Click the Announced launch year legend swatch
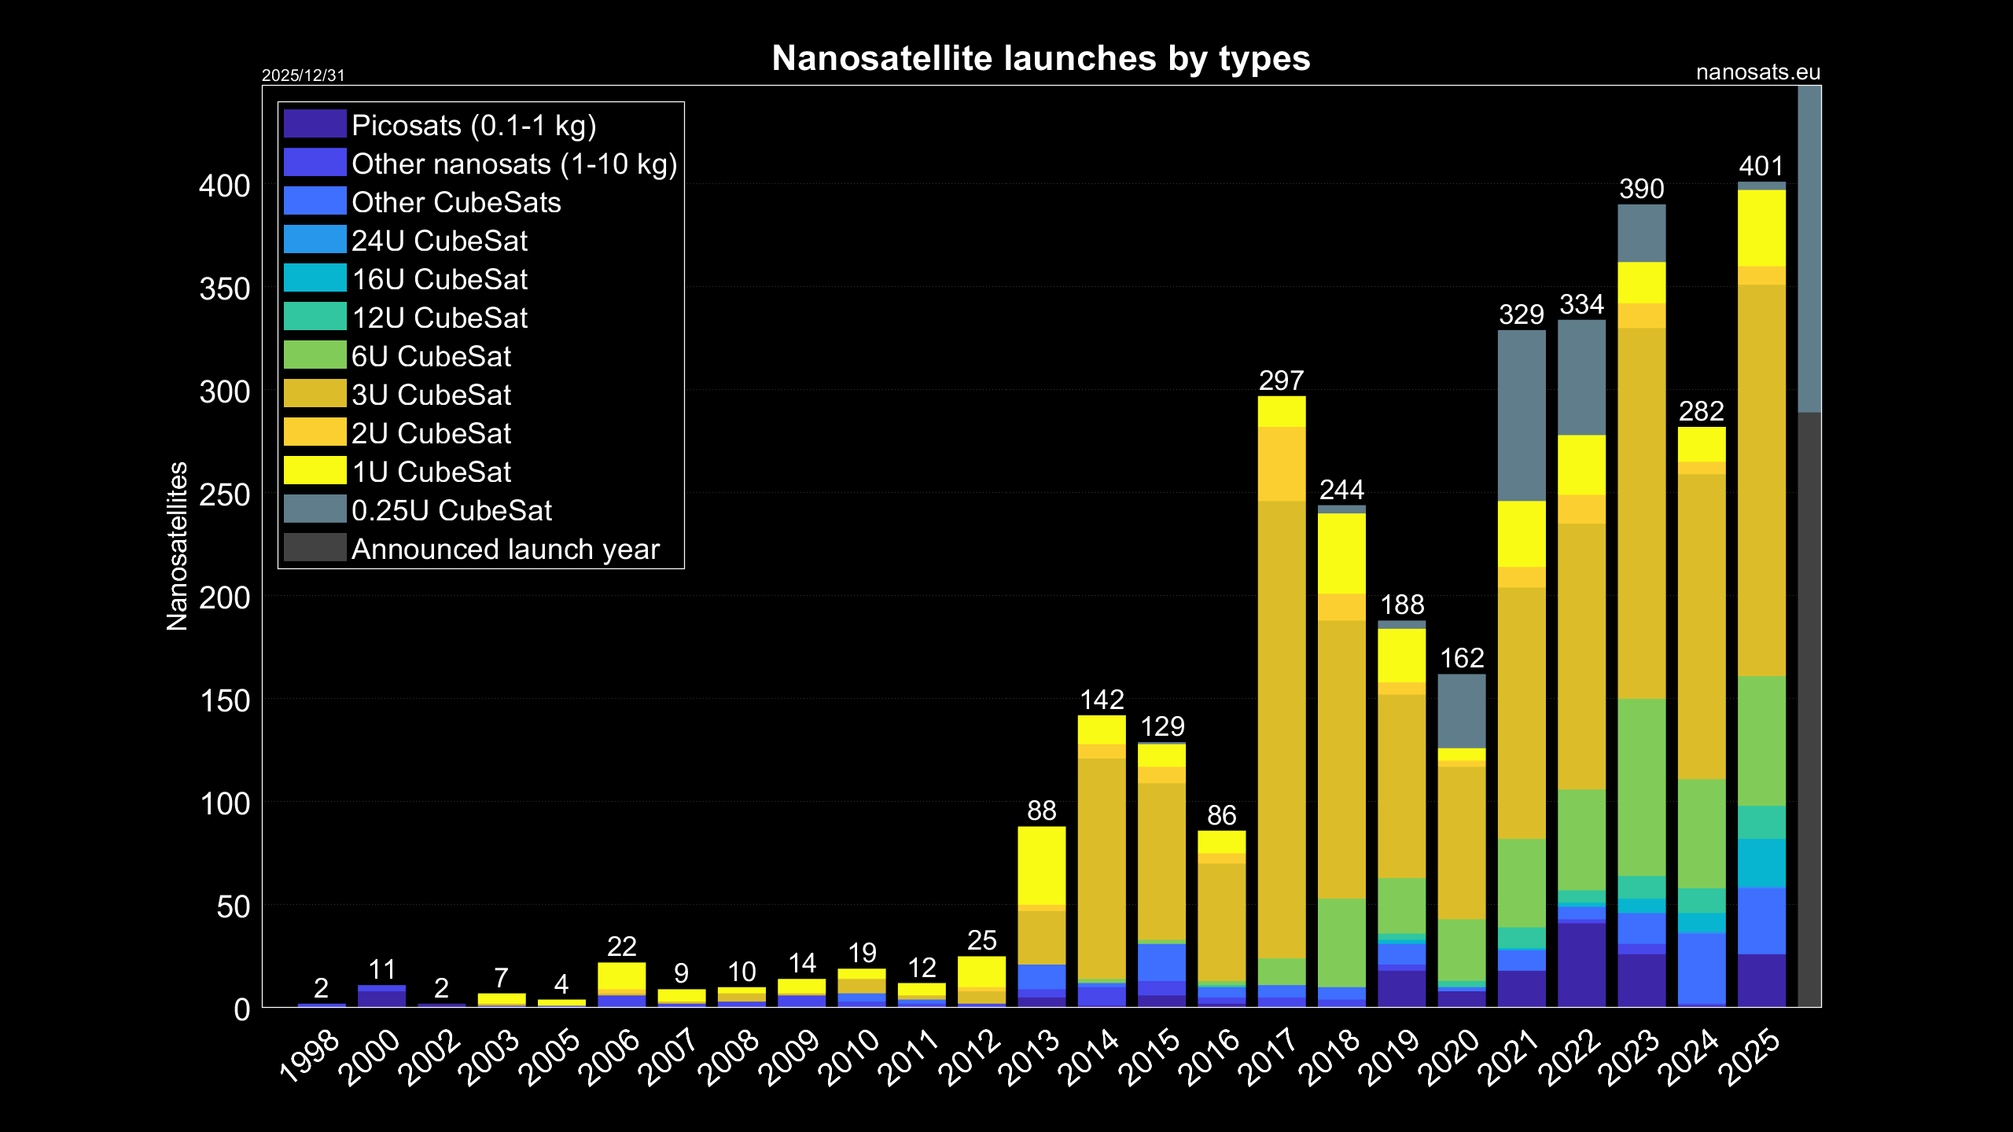The image size is (2013, 1132). click(315, 548)
